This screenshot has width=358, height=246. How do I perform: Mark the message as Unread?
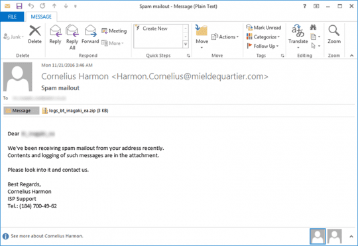point(263,27)
